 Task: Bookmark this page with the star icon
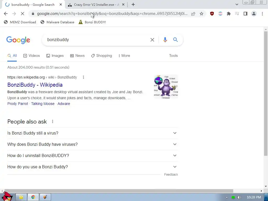pyautogui.click(x=202, y=14)
